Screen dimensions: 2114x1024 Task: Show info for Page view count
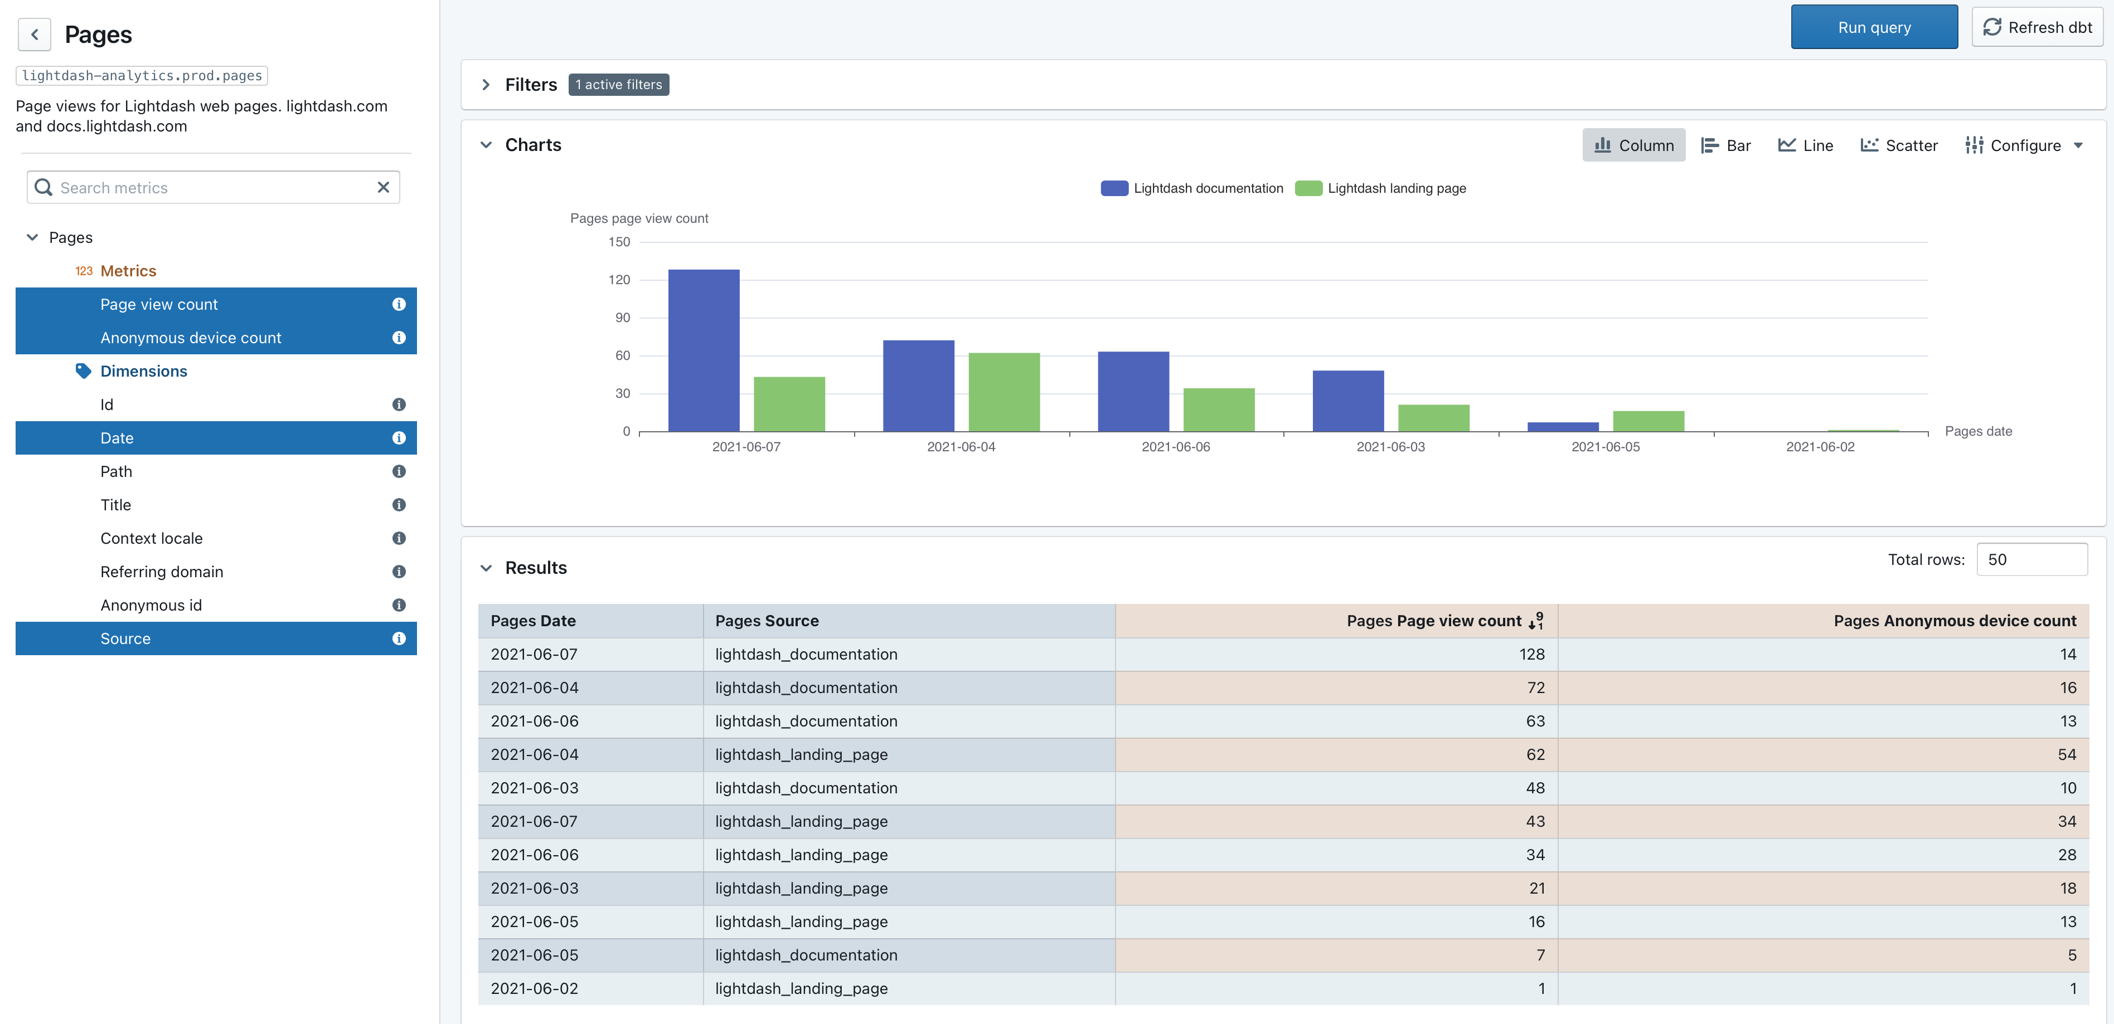coord(399,304)
